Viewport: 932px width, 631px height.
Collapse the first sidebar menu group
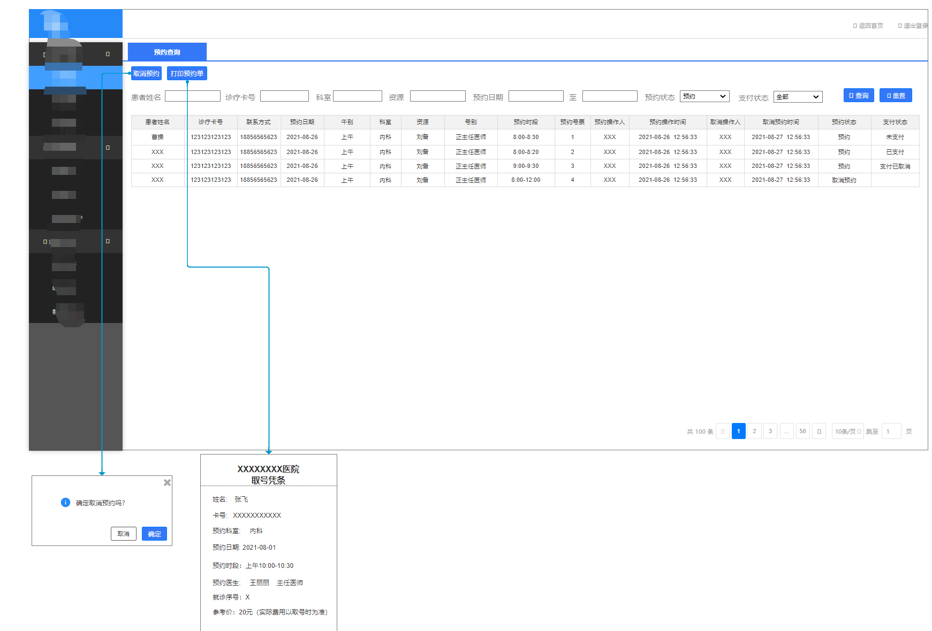[x=108, y=54]
